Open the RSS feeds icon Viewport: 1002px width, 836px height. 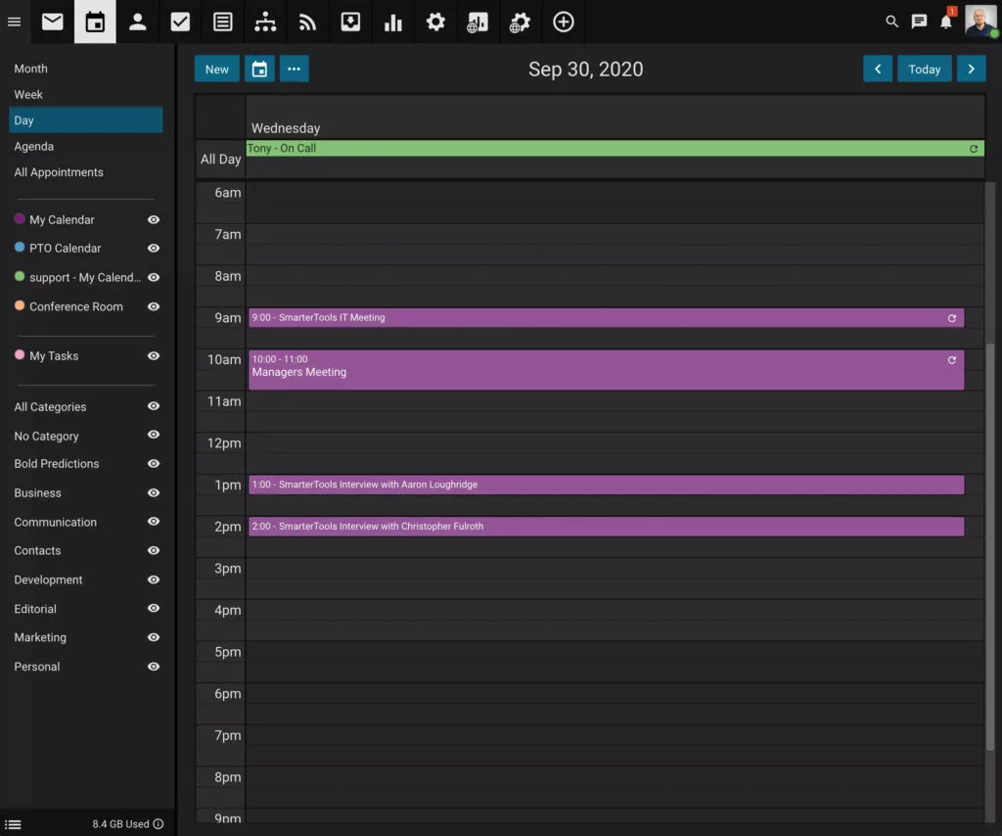pyautogui.click(x=308, y=22)
